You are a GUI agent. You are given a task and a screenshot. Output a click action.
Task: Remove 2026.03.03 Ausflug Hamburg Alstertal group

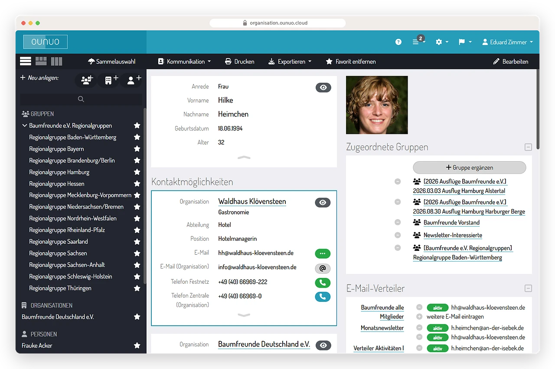point(398,181)
